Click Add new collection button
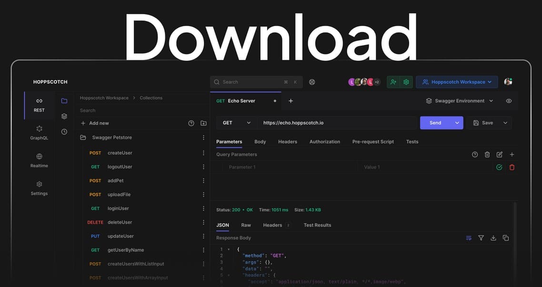Screen dimensions: 542x287 (x=95, y=123)
